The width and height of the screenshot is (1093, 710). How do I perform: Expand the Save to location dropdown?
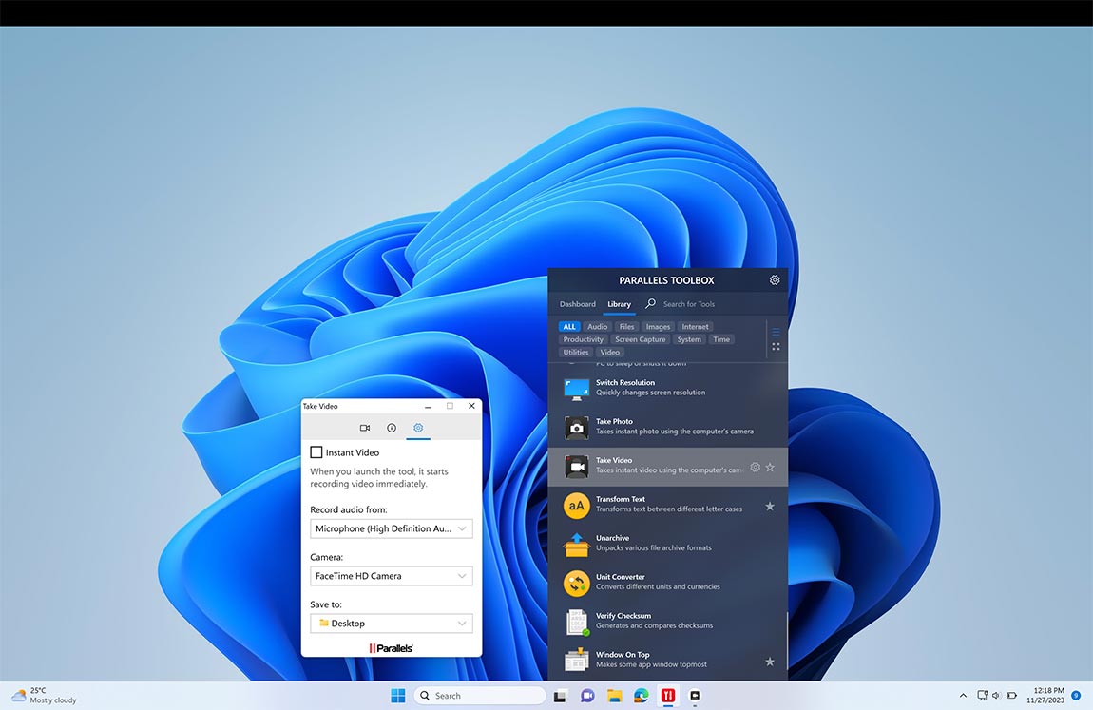[x=391, y=624]
